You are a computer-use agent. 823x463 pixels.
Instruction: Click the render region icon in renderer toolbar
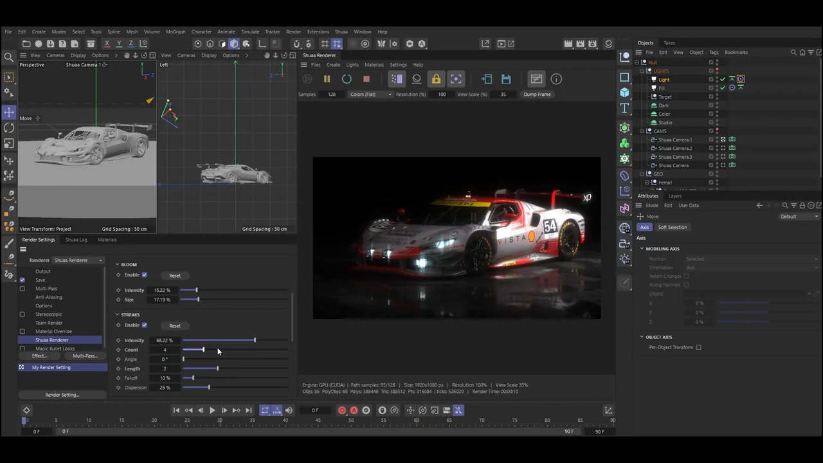point(397,79)
